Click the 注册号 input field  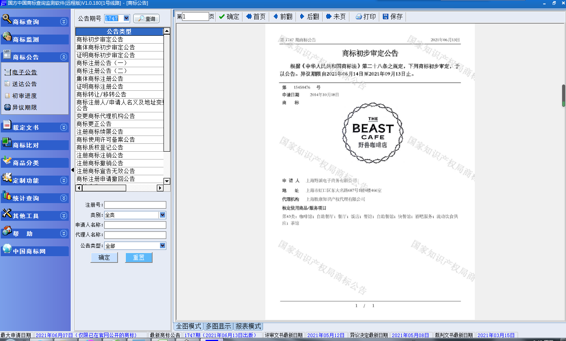click(135, 205)
